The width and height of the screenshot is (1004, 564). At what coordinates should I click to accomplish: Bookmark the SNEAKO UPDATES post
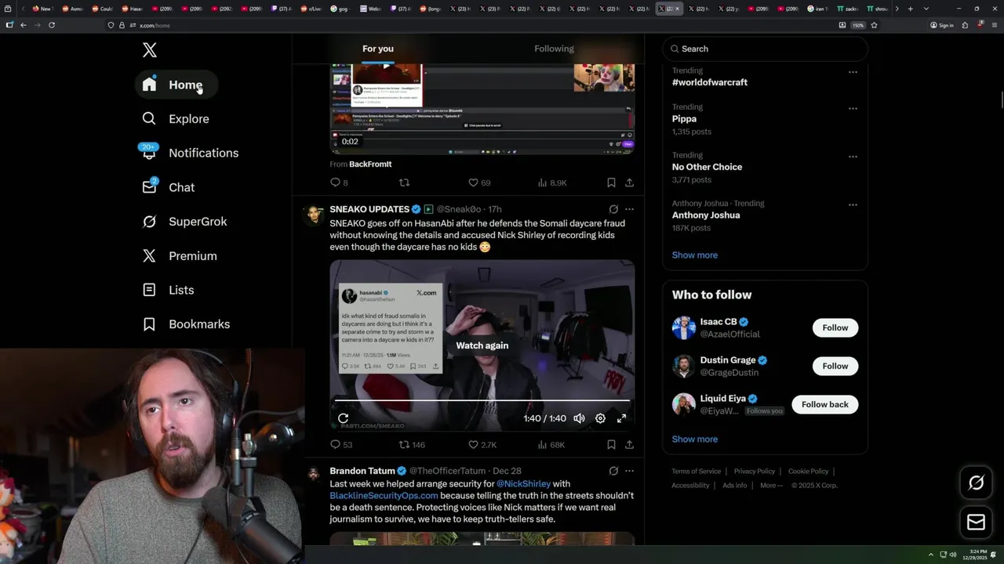[611, 445]
